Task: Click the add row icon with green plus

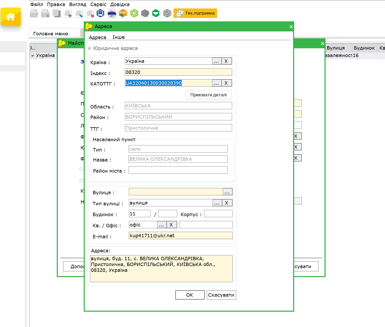Action: click(x=68, y=13)
